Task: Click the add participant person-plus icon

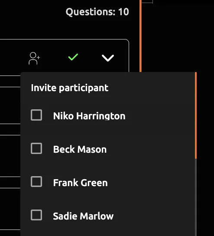Action: [x=34, y=59]
